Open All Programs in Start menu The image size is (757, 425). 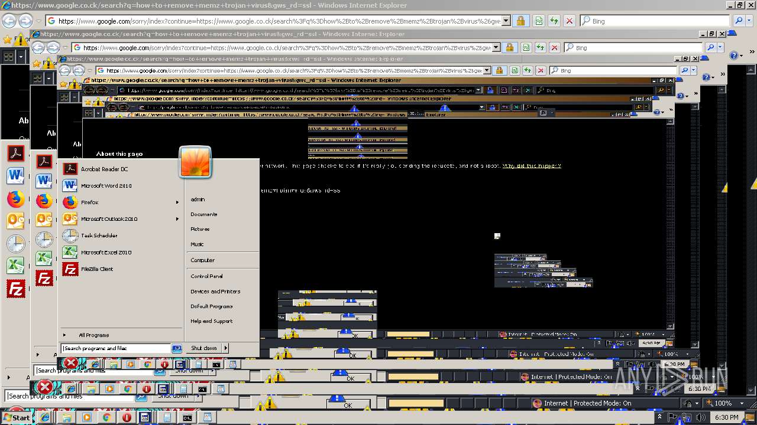93,335
